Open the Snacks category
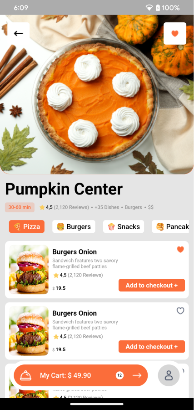194x410 pixels. tap(124, 226)
